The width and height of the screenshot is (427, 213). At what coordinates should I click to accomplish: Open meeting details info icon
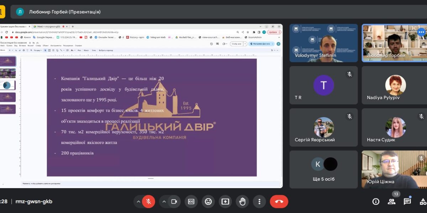(x=376, y=202)
